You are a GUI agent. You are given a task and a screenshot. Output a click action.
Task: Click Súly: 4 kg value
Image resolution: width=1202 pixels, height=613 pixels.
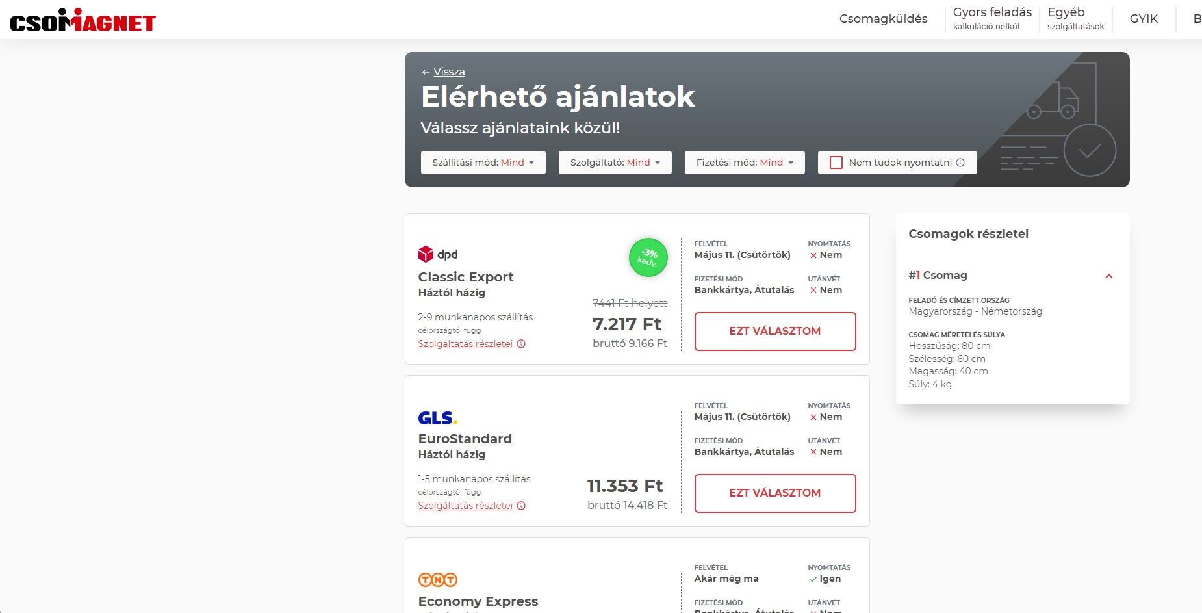930,384
